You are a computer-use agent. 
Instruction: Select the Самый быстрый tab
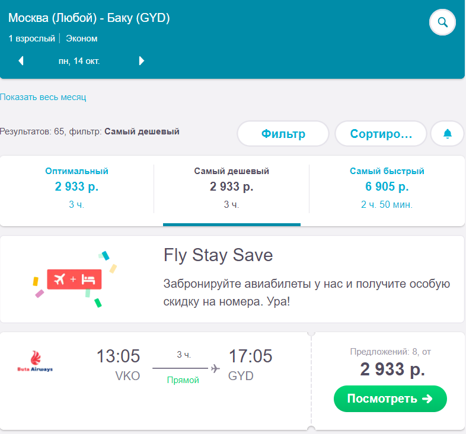coord(387,188)
